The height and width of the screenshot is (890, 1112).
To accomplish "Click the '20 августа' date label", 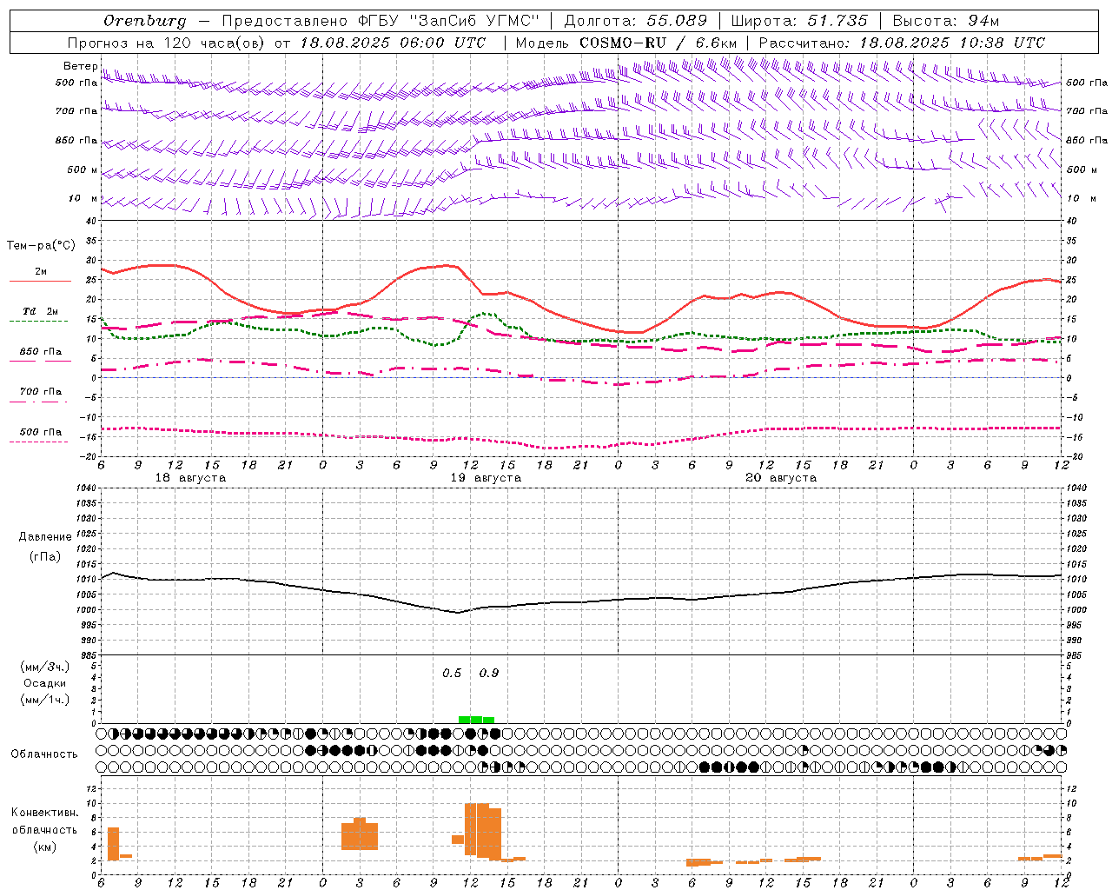I will (781, 478).
